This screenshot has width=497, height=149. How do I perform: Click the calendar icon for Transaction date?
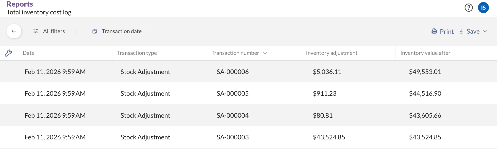(x=94, y=31)
